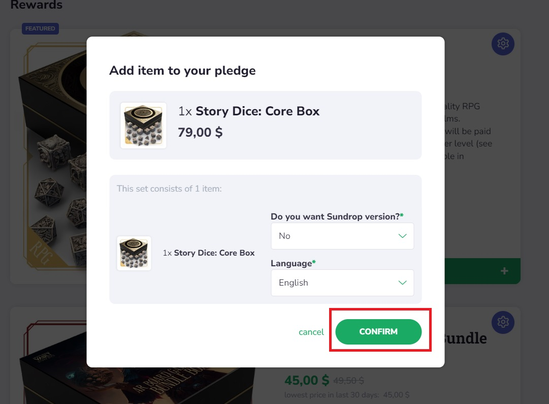This screenshot has width=549, height=404.
Task: Click the green 45,00 $ bundle price
Action: pos(307,380)
